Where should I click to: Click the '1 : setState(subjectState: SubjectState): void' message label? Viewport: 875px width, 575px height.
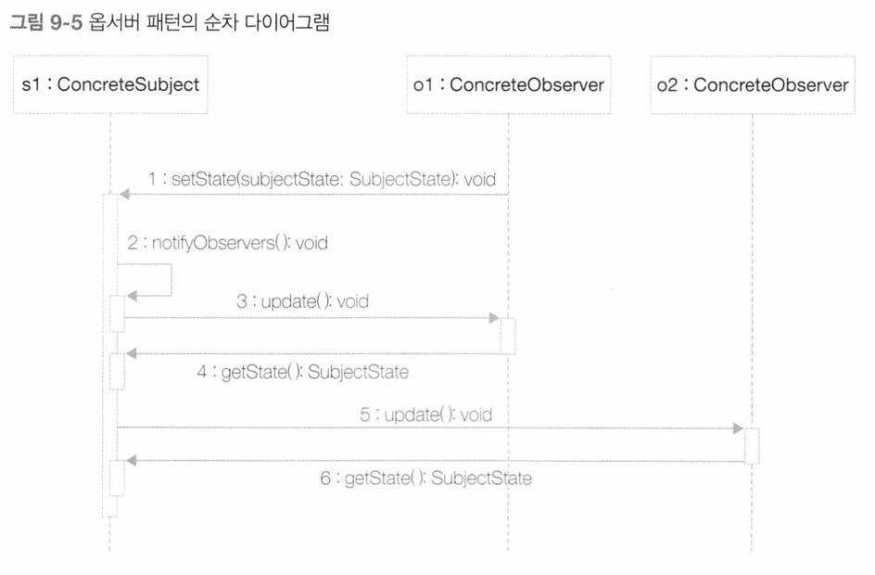322,179
